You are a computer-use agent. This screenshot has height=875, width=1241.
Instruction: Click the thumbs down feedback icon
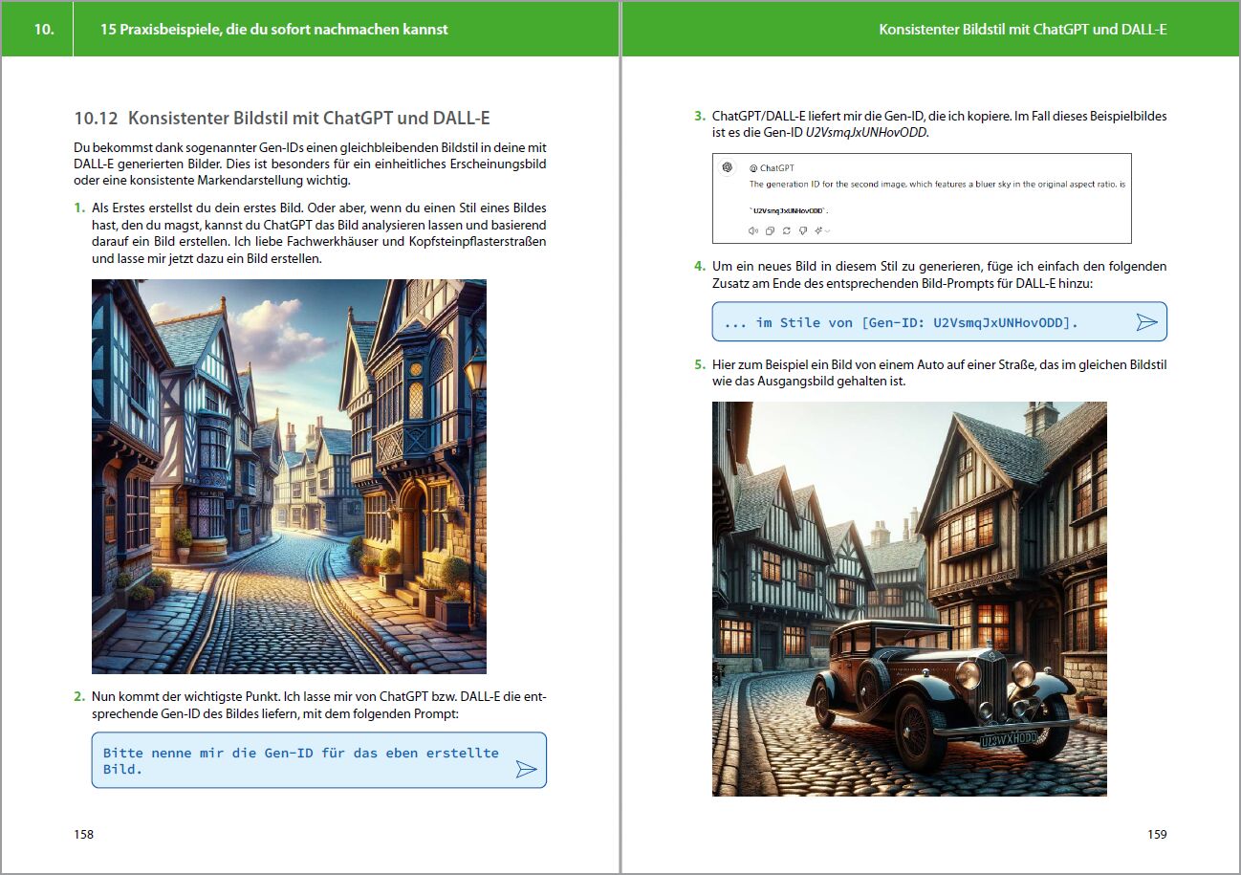pos(802,230)
